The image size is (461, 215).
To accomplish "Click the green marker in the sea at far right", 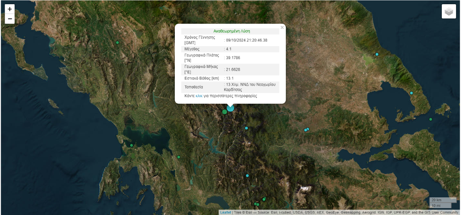I will tap(431, 119).
